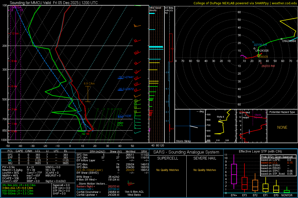Click the SigSvr = 0 m3/s3 value
This screenshot has width=298, height=198.
[x=56, y=181]
